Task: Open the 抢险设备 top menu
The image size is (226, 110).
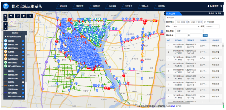Action: point(112,6)
